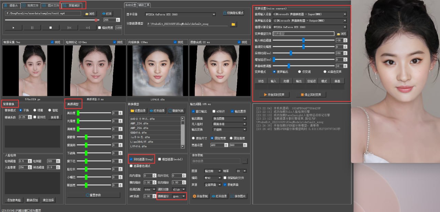Image resolution: width=440 pixels, height=212 pixels.
Task: Click the folder icon beside the segmentation model path
Action: (233, 24)
